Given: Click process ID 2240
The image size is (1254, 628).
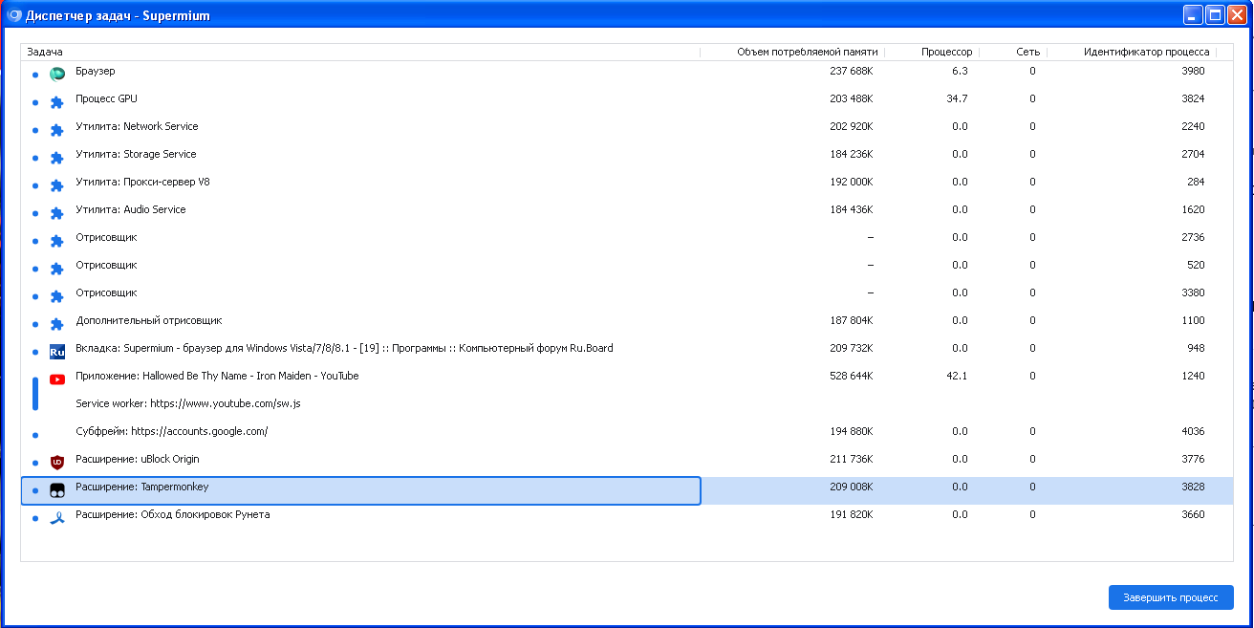Looking at the screenshot, I should click(x=1193, y=127).
